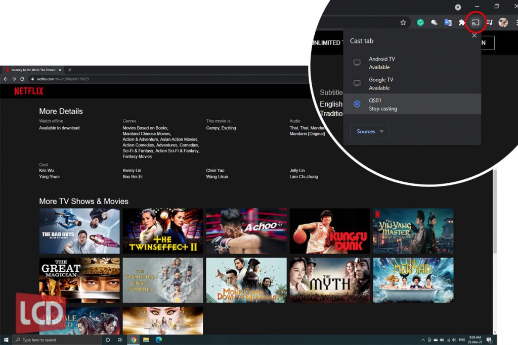
Task: Cast to the Android TV device
Action: (412, 63)
